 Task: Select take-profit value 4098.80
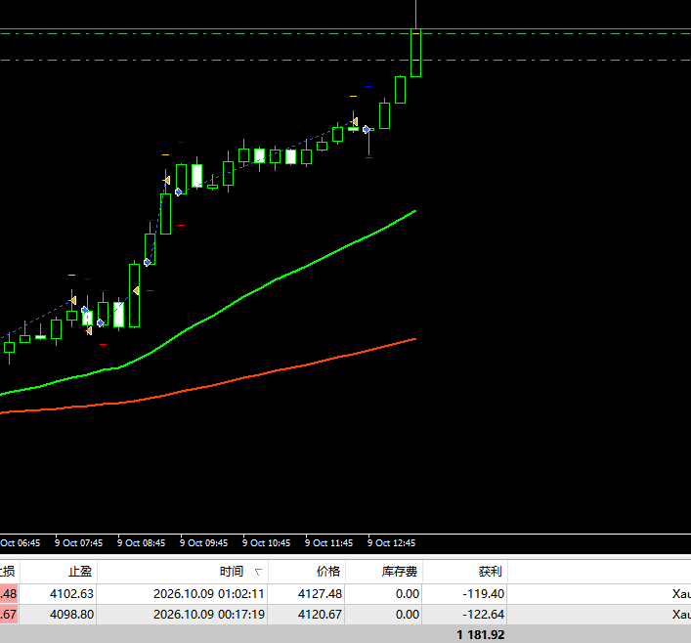71,614
